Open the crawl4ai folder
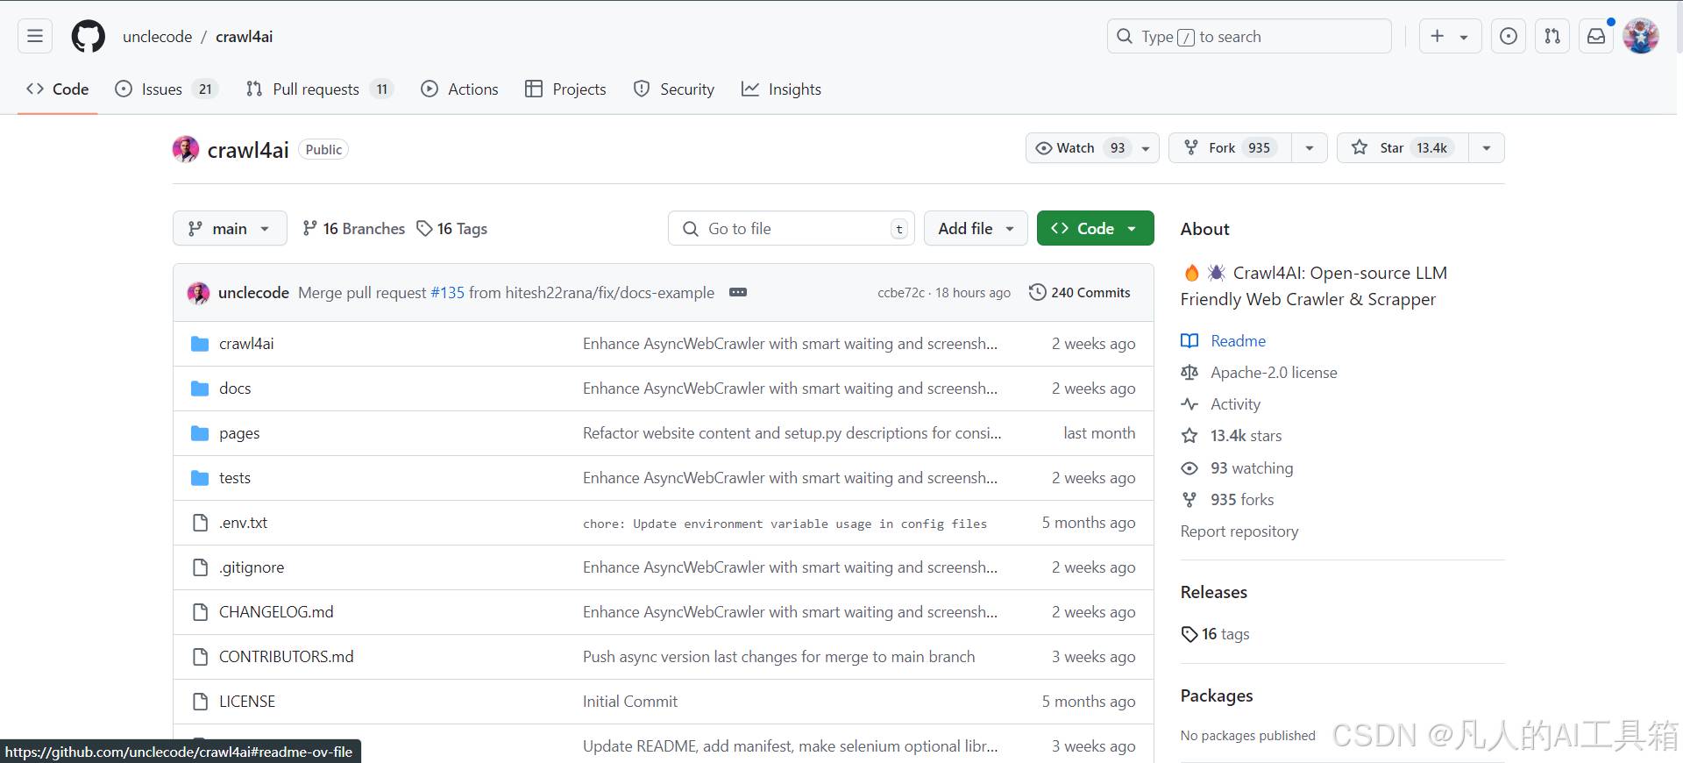Image resolution: width=1683 pixels, height=763 pixels. [x=246, y=343]
